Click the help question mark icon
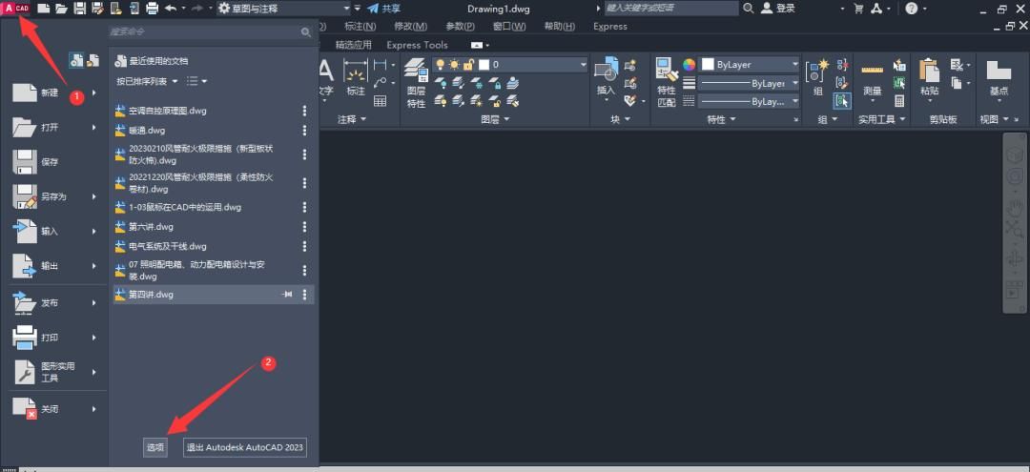 click(x=911, y=9)
